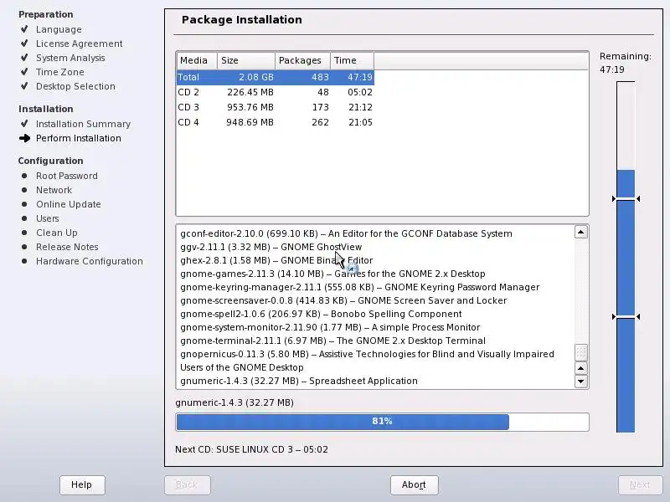This screenshot has height=502, width=670.
Task: Click the gconf-editor-2.10.0 log line
Action: click(x=346, y=234)
